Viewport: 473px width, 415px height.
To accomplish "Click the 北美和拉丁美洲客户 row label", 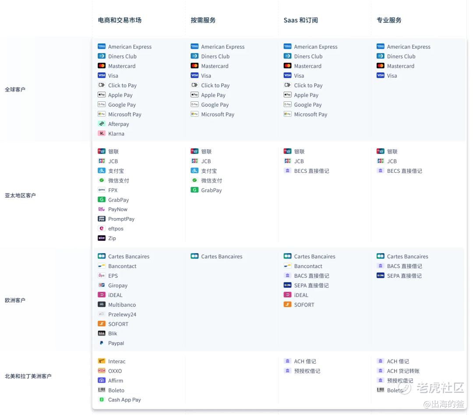I will coord(28,376).
